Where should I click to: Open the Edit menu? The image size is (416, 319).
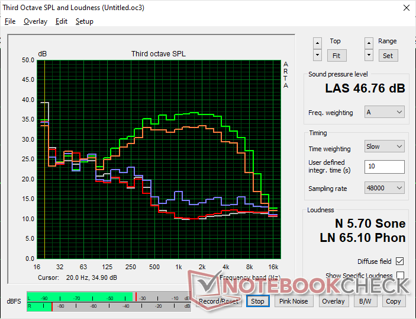pos(62,21)
